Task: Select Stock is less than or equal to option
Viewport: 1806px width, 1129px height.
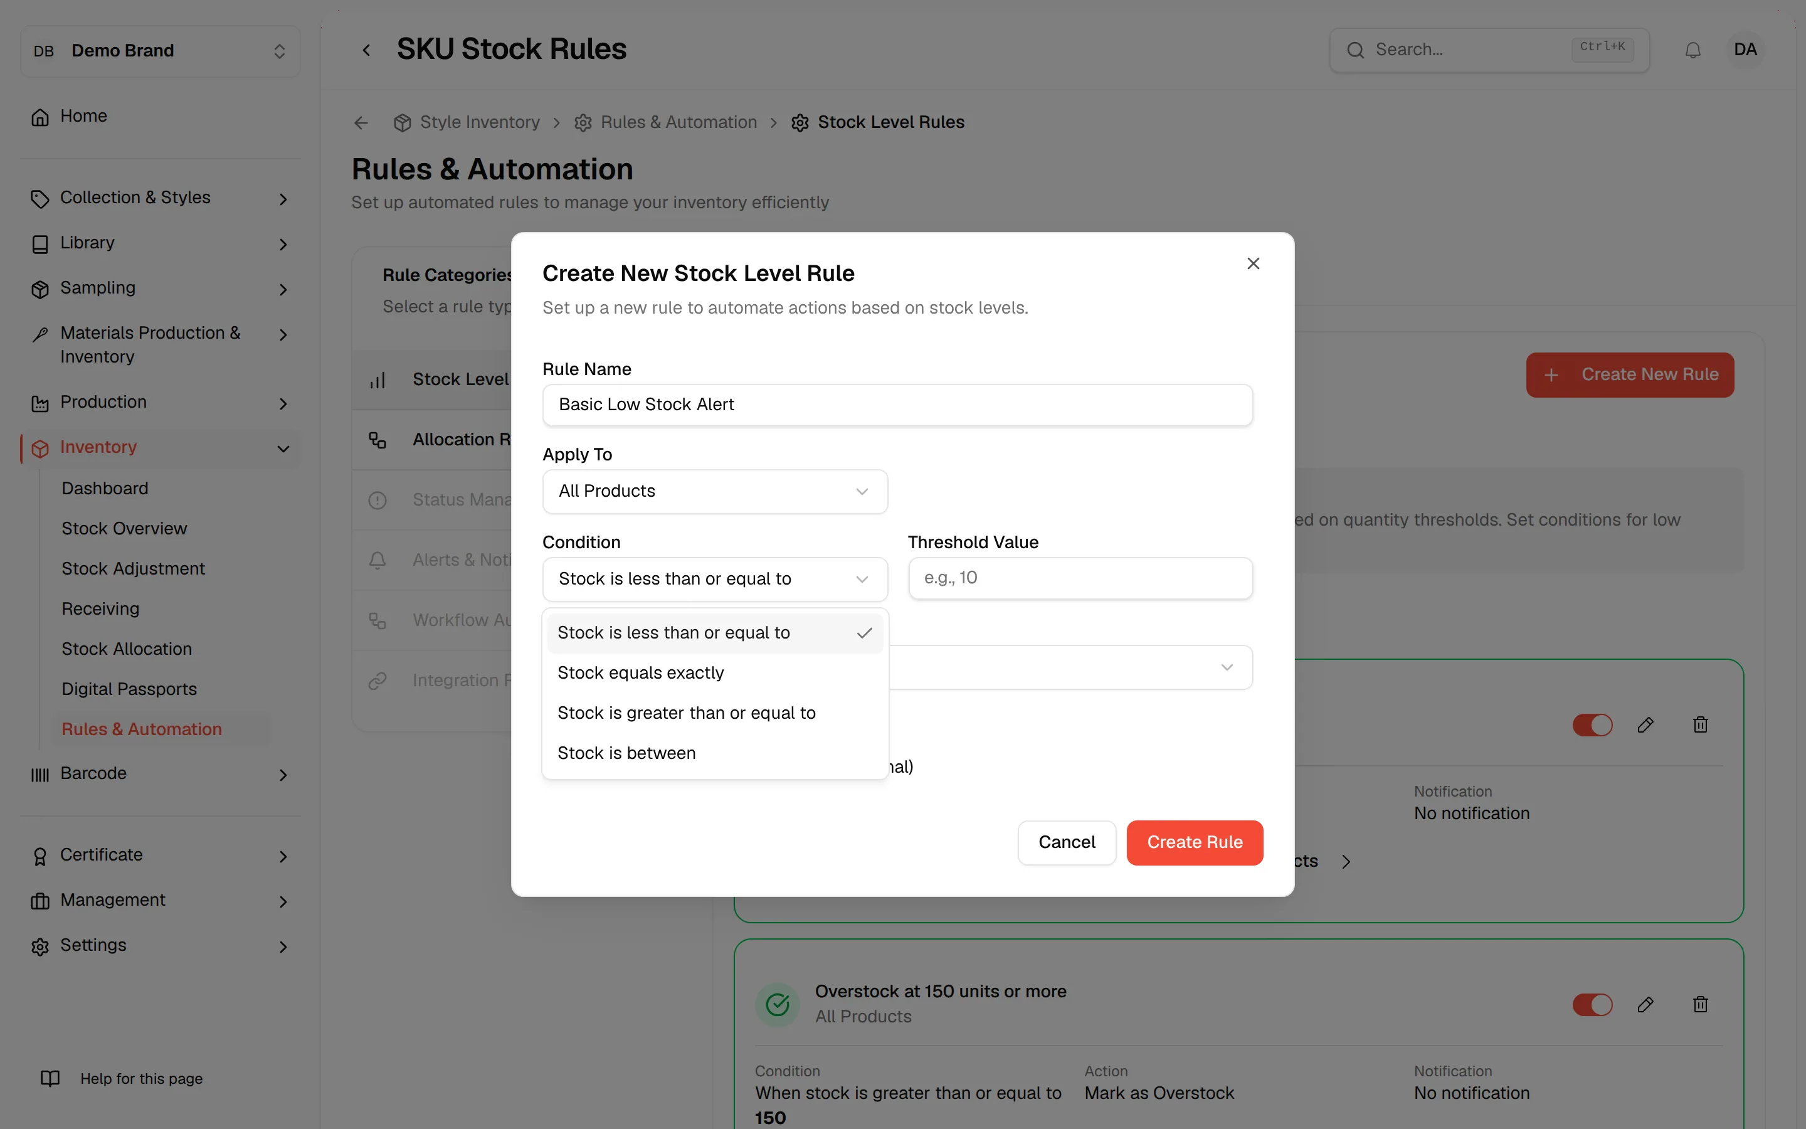Action: (x=715, y=632)
